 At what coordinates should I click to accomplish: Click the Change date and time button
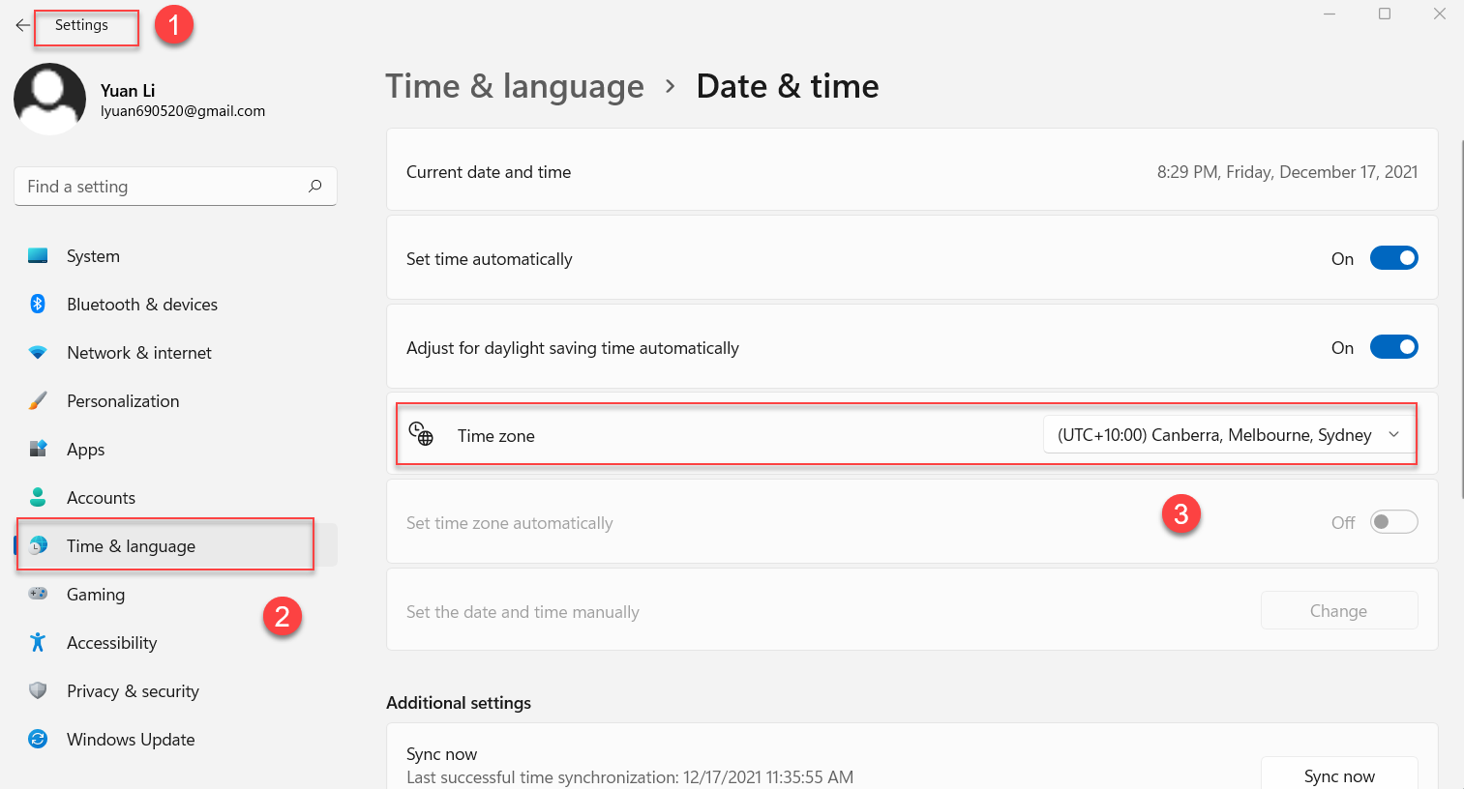(x=1339, y=611)
